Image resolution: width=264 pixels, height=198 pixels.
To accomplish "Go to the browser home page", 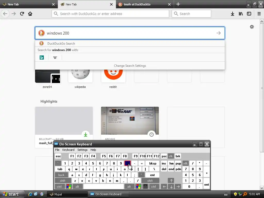I will [30, 14].
